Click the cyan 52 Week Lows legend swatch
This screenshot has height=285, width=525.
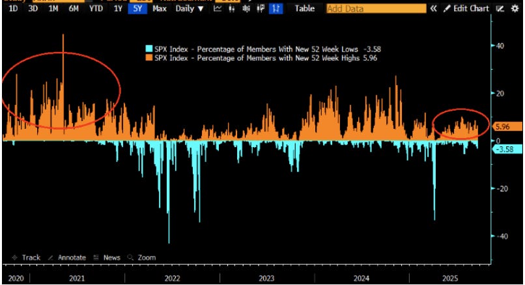(149, 49)
